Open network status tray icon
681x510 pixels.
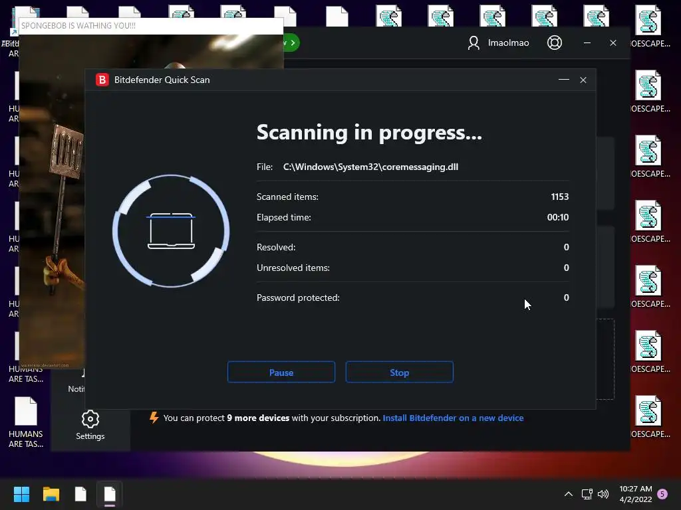coord(587,494)
